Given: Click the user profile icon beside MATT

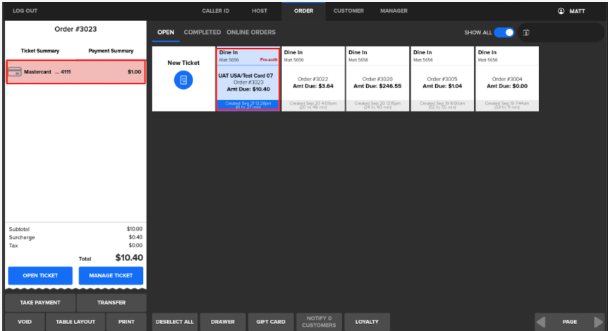Looking at the screenshot, I should [x=561, y=11].
